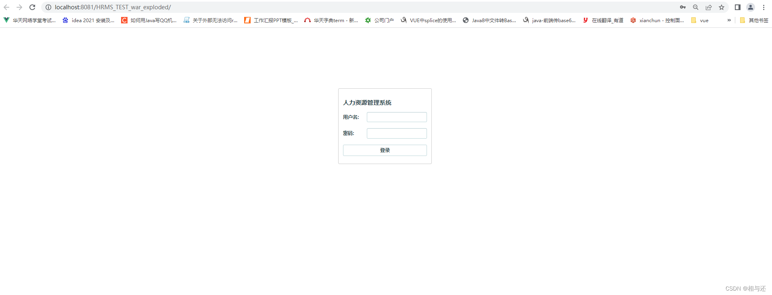Click the browser forward arrow
The image size is (772, 295).
19,7
